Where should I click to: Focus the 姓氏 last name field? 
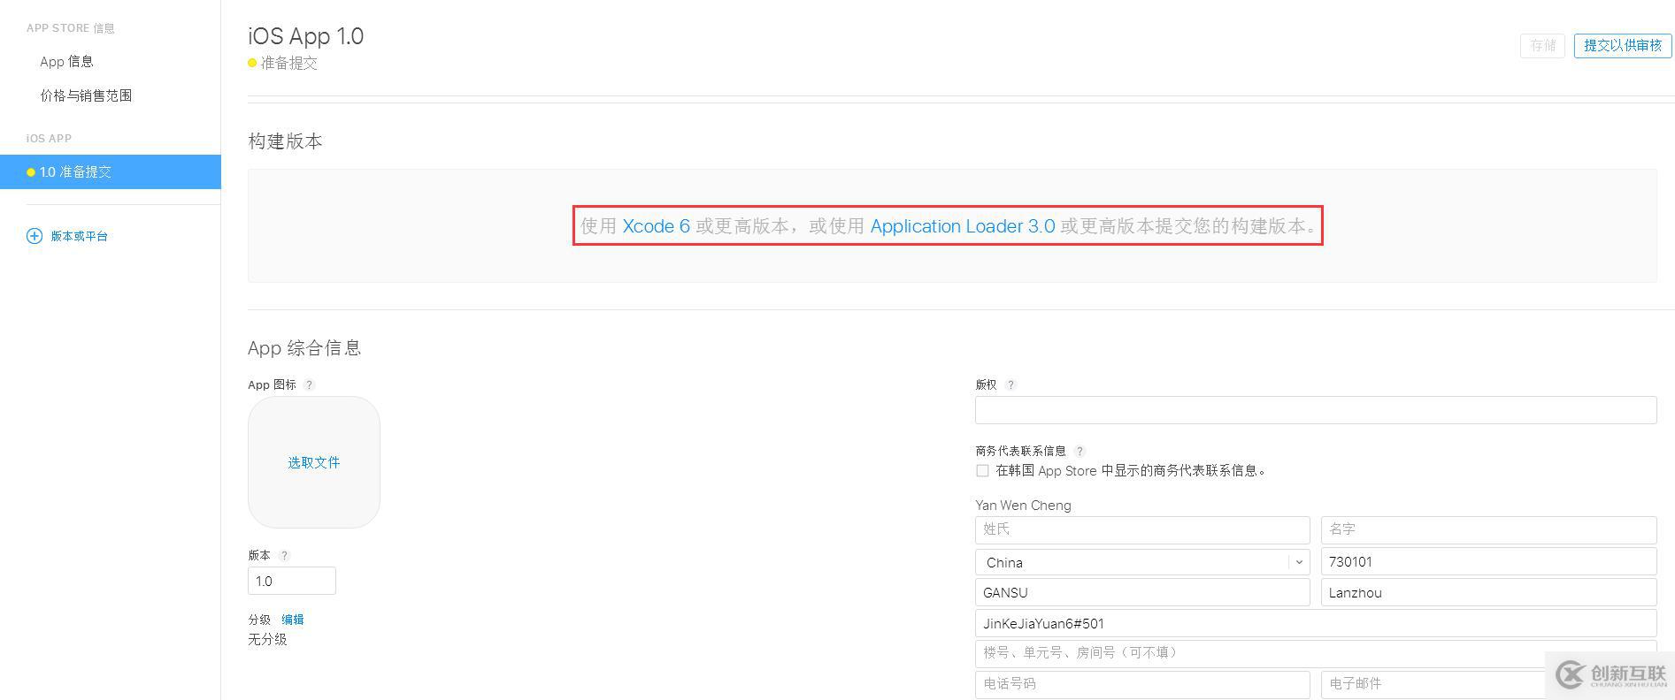click(1142, 529)
